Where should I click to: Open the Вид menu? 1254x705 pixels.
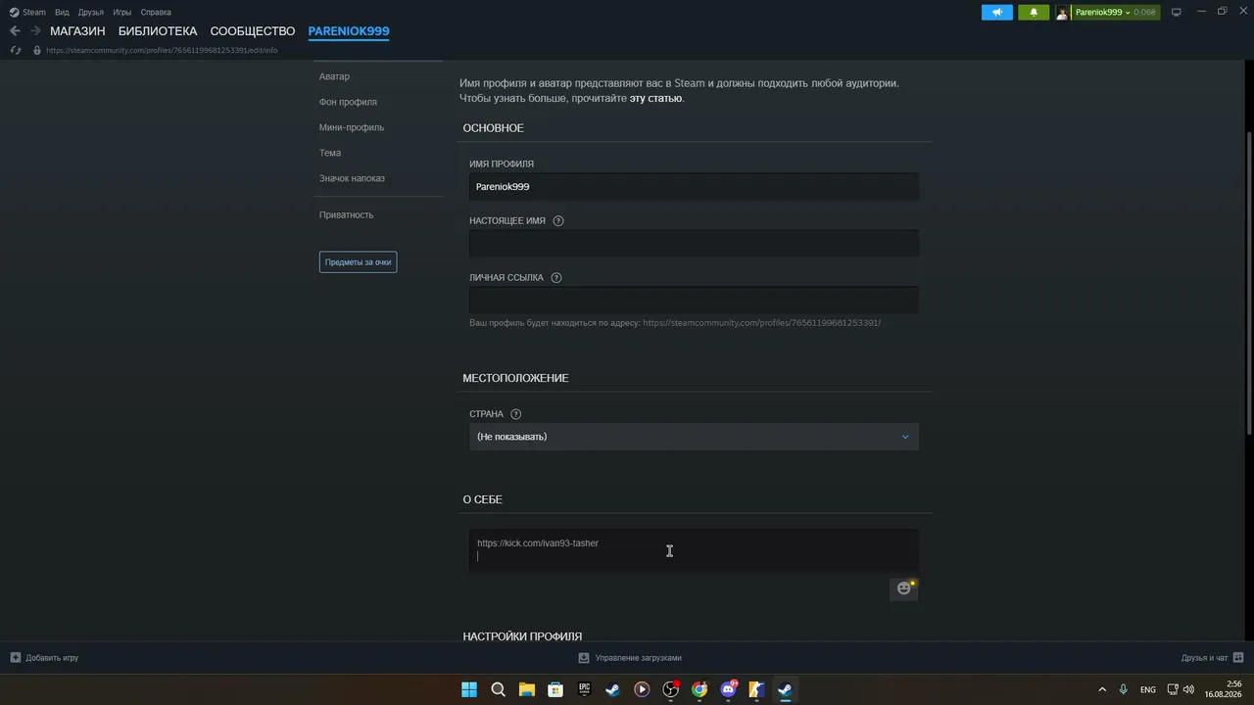62,13
